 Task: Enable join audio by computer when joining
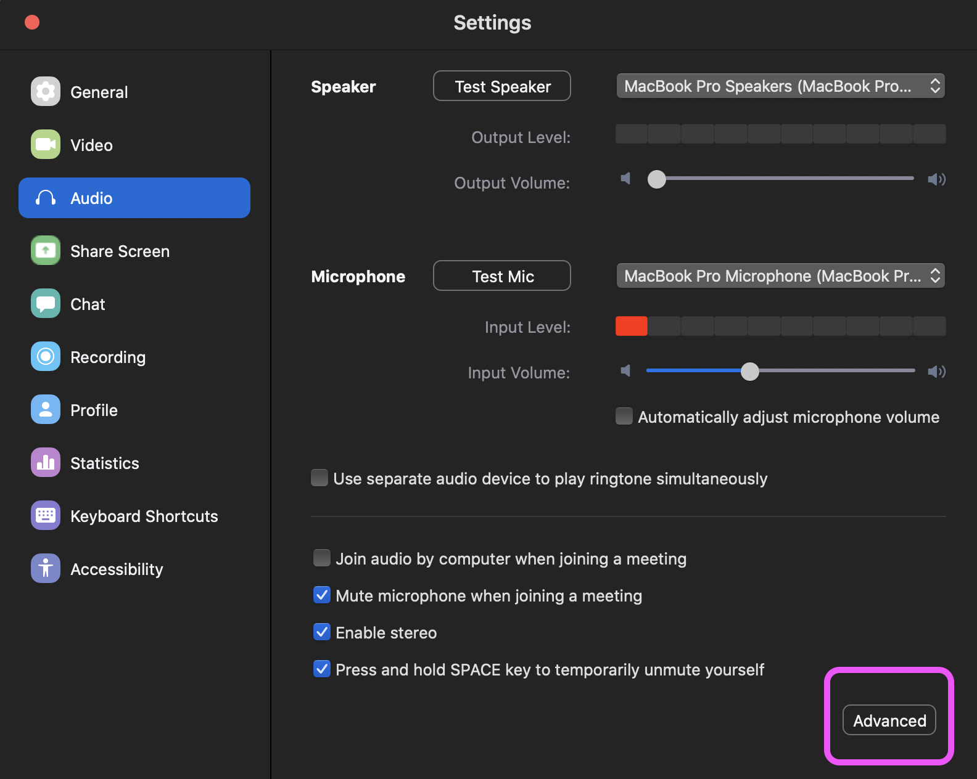pyautogui.click(x=322, y=558)
